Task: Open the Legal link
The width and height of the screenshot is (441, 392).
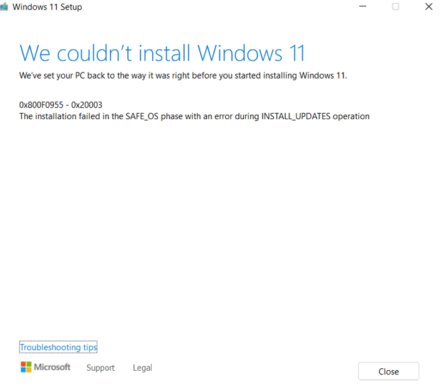Action: [x=142, y=368]
